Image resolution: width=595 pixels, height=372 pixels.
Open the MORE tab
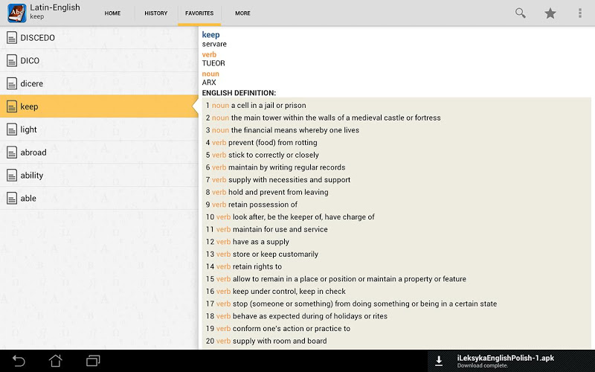point(242,13)
